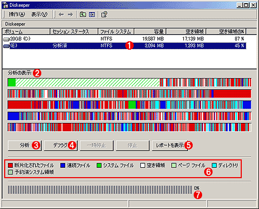This screenshot has height=209, width=259.
Task: Click the Diskeeper pane heading
Action: [15, 24]
